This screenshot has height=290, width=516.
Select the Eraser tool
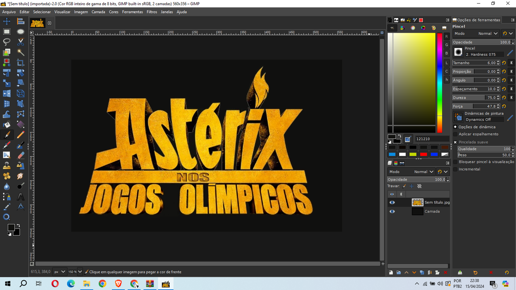21,155
